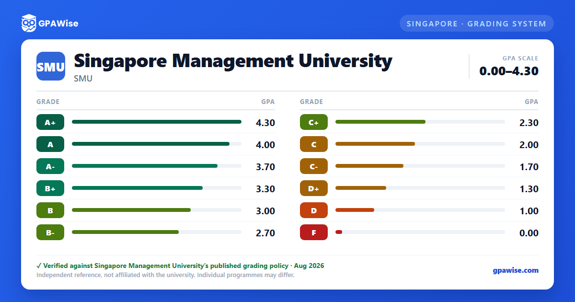Click the 0.00–4.30 GPA scale value
575x302 pixels.
(x=509, y=71)
